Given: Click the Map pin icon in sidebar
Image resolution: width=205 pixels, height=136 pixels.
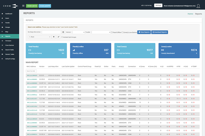Looking at the screenshot, I should coord(2,32).
